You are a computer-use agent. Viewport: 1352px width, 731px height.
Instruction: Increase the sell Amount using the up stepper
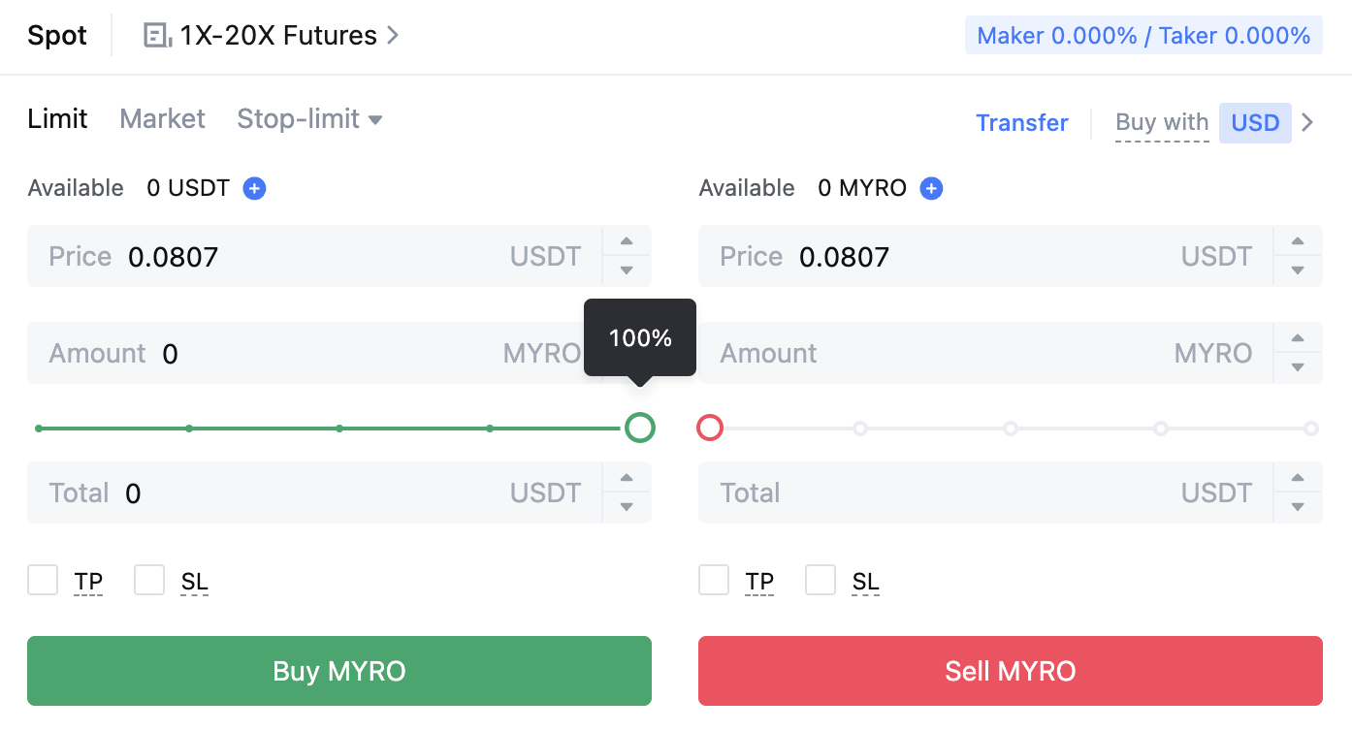(1297, 339)
